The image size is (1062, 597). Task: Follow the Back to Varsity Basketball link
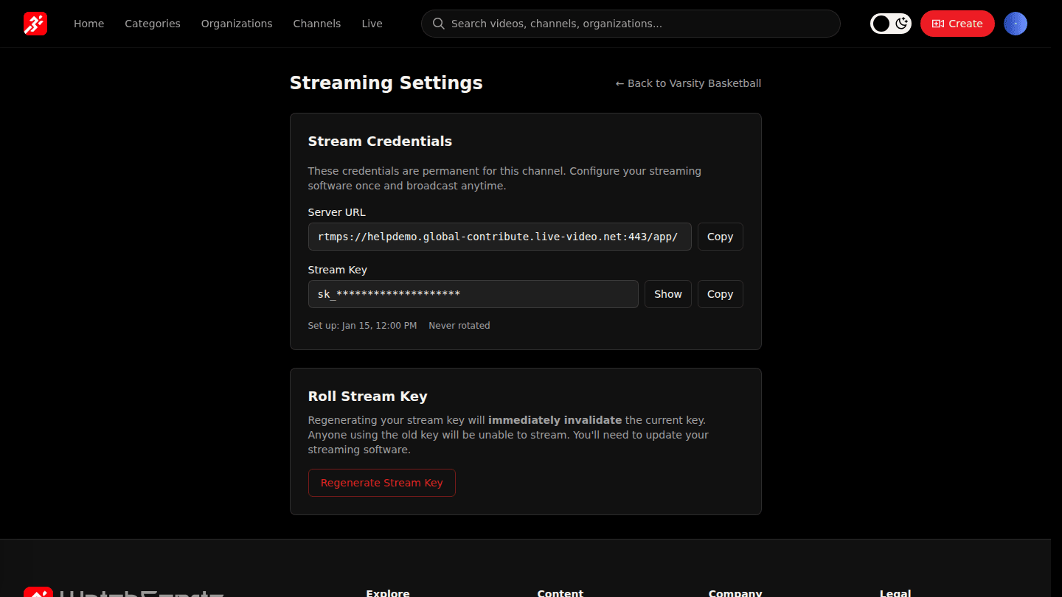click(x=688, y=83)
